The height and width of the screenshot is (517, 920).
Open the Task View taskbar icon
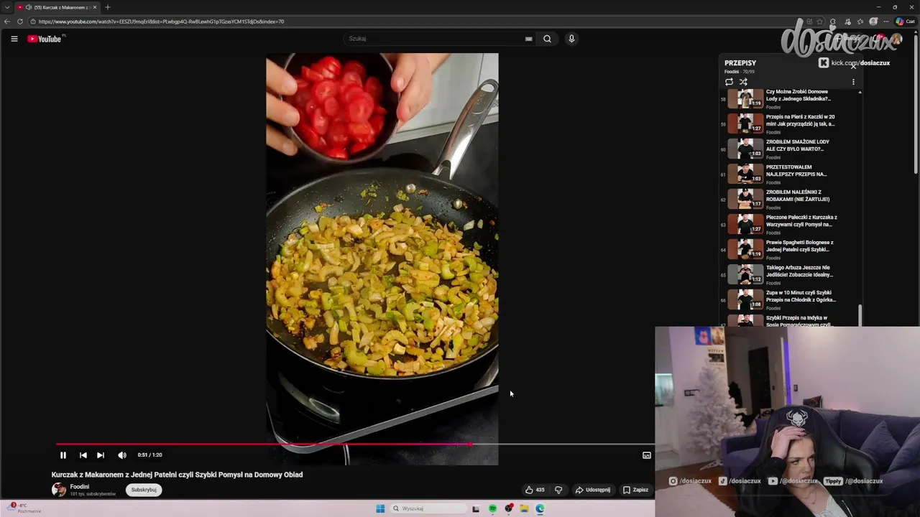coord(476,508)
